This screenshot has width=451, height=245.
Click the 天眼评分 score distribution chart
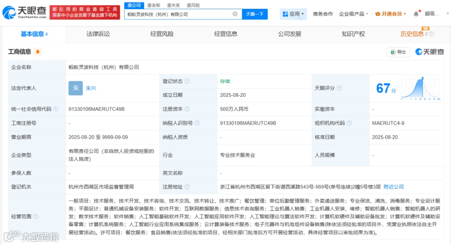pos(421,88)
